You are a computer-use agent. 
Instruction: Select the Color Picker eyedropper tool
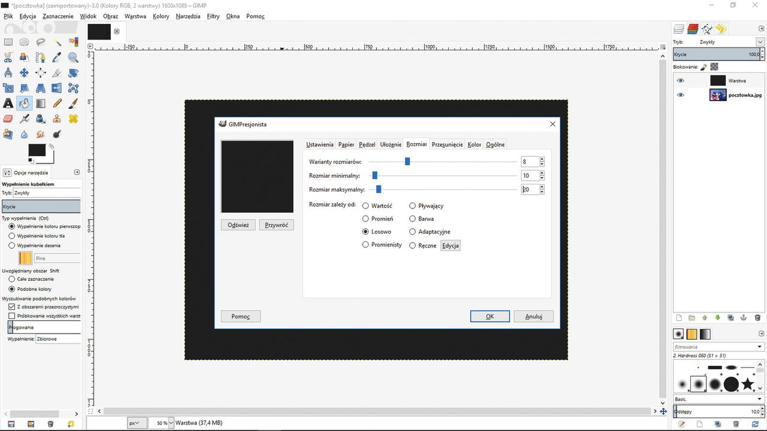pyautogui.click(x=57, y=57)
